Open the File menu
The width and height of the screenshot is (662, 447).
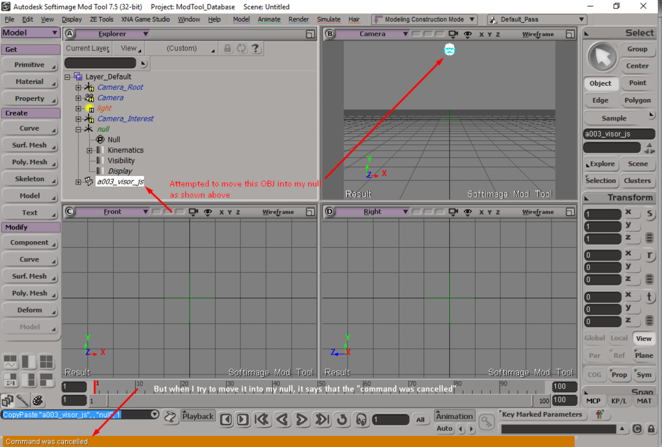9,19
